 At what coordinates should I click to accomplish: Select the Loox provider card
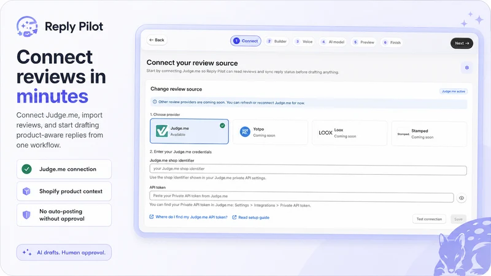[x=349, y=133]
